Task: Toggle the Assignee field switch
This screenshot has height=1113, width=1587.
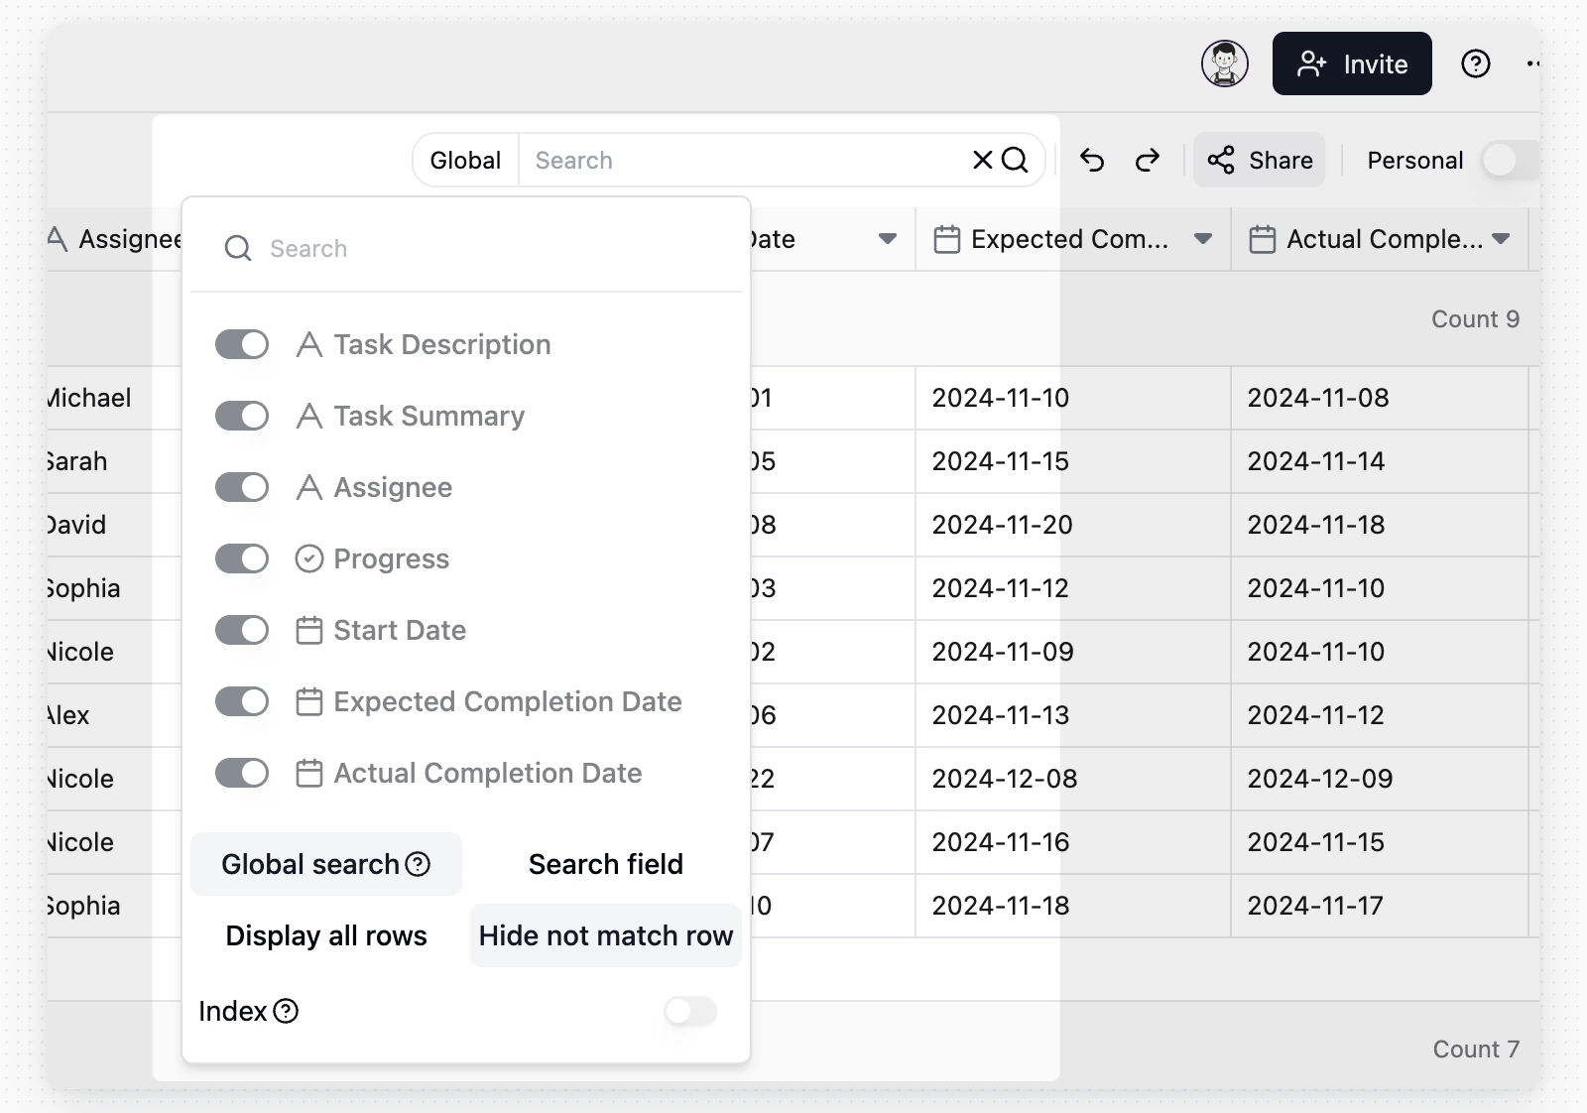Action: [x=242, y=487]
